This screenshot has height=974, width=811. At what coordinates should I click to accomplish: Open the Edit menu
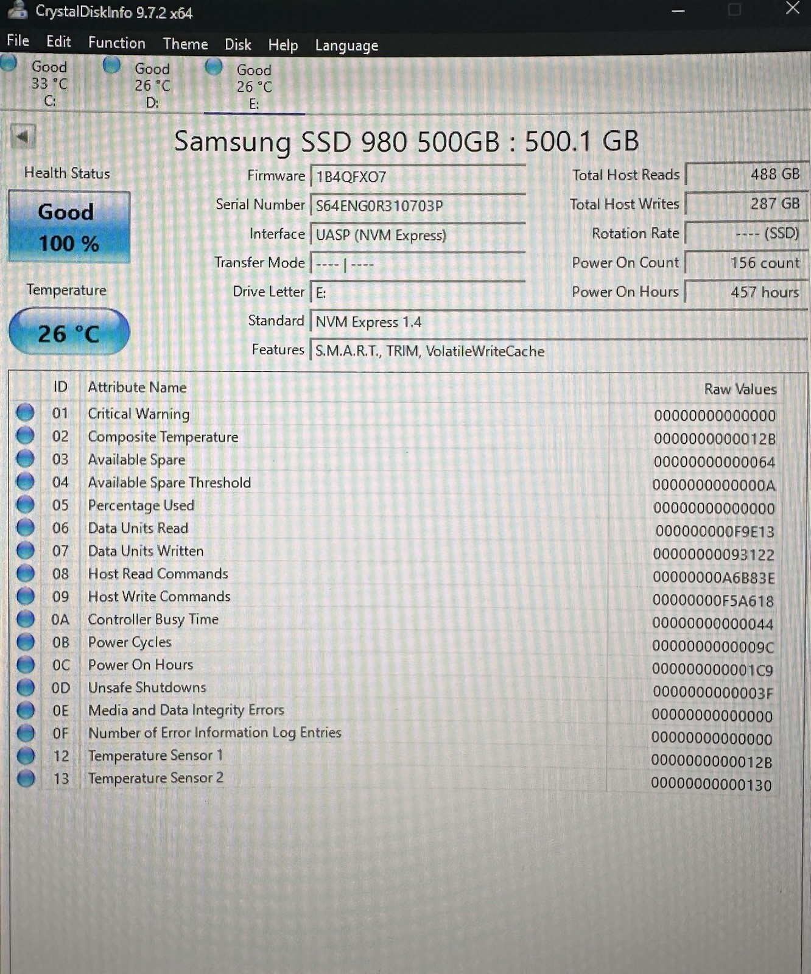tap(58, 41)
